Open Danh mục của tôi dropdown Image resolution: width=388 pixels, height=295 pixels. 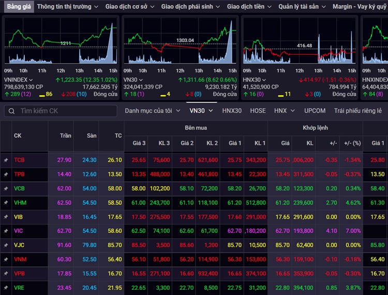(x=153, y=111)
